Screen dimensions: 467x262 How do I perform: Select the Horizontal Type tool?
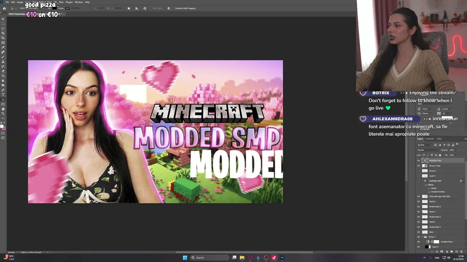pos(3,94)
